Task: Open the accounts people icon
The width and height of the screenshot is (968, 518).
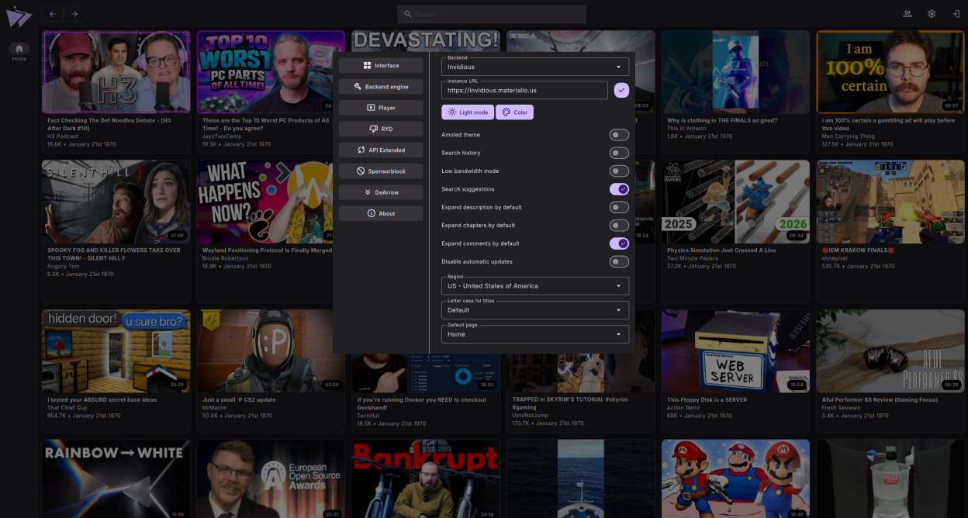Action: click(907, 14)
